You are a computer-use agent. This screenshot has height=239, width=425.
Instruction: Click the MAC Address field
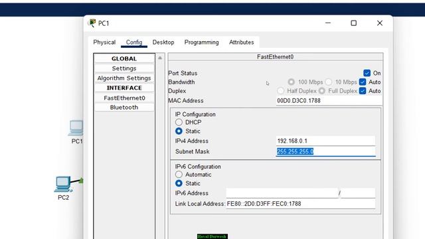(329, 100)
